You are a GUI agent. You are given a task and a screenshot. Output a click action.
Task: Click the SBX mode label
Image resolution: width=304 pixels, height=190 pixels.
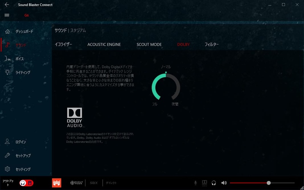94,183
